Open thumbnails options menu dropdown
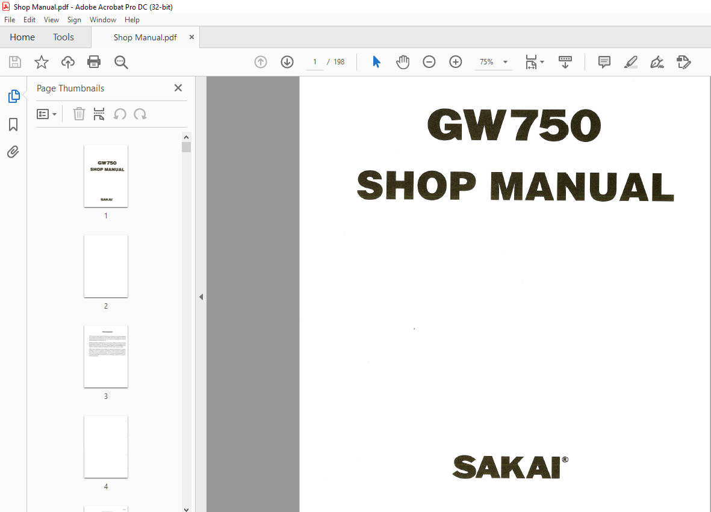Screen dimensions: 711x512 [47, 114]
